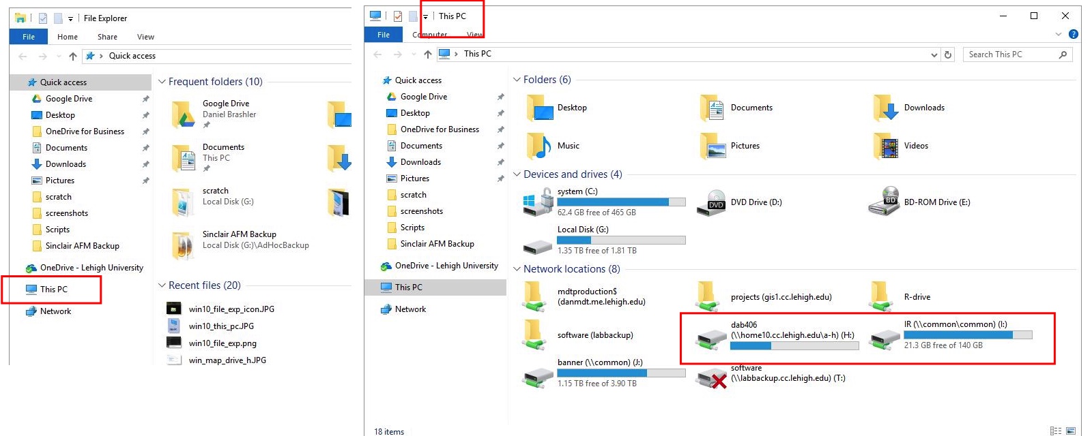Click IR (I:) drive capacity bar
1092x436 pixels.
(x=968, y=335)
